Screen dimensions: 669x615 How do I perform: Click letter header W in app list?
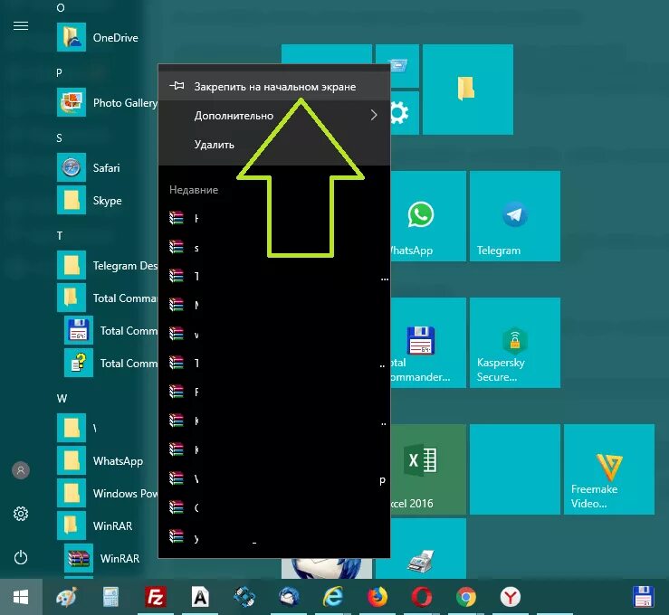(62, 399)
